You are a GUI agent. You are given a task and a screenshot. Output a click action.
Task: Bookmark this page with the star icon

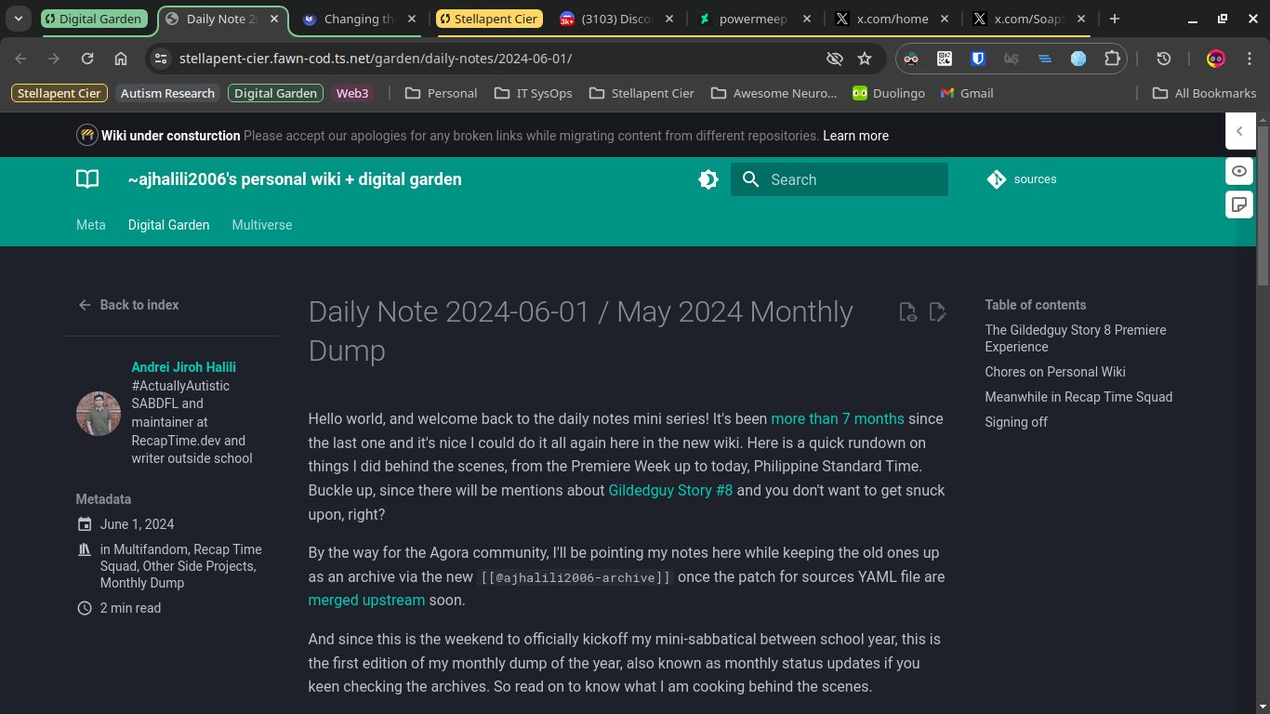(865, 59)
